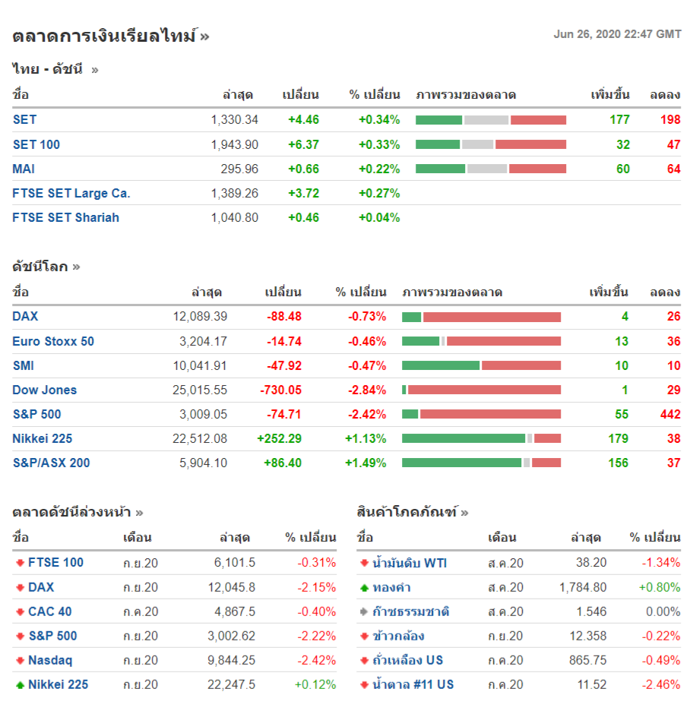Click the Nasdaq futures value 9,844.25
The width and height of the screenshot is (690, 714).
point(231,660)
